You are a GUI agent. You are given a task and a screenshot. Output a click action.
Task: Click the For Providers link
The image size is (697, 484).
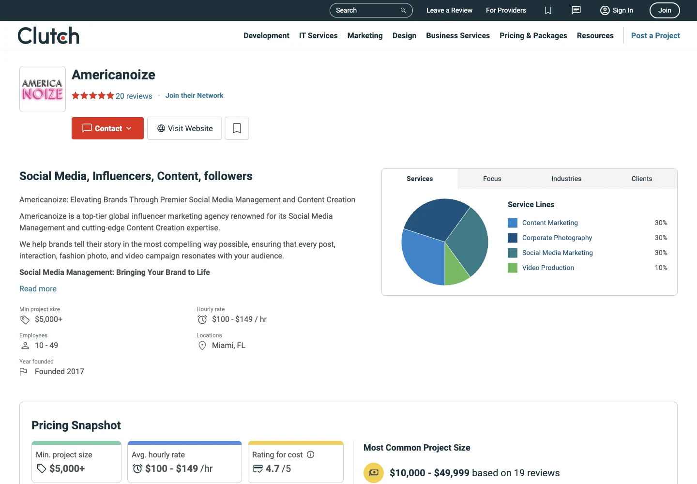(506, 10)
